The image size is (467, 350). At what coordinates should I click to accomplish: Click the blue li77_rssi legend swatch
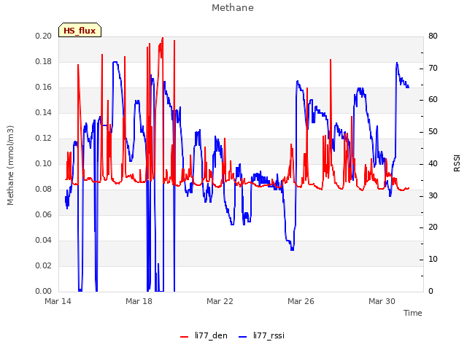(x=243, y=337)
